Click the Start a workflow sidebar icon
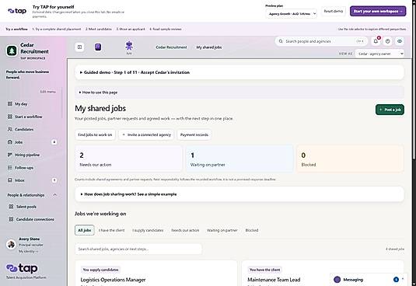This screenshot has width=416, height=286. 10,117
